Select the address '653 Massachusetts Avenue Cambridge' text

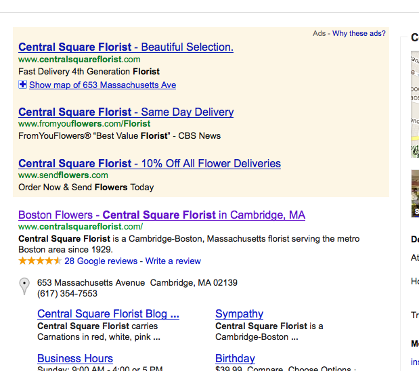137,283
